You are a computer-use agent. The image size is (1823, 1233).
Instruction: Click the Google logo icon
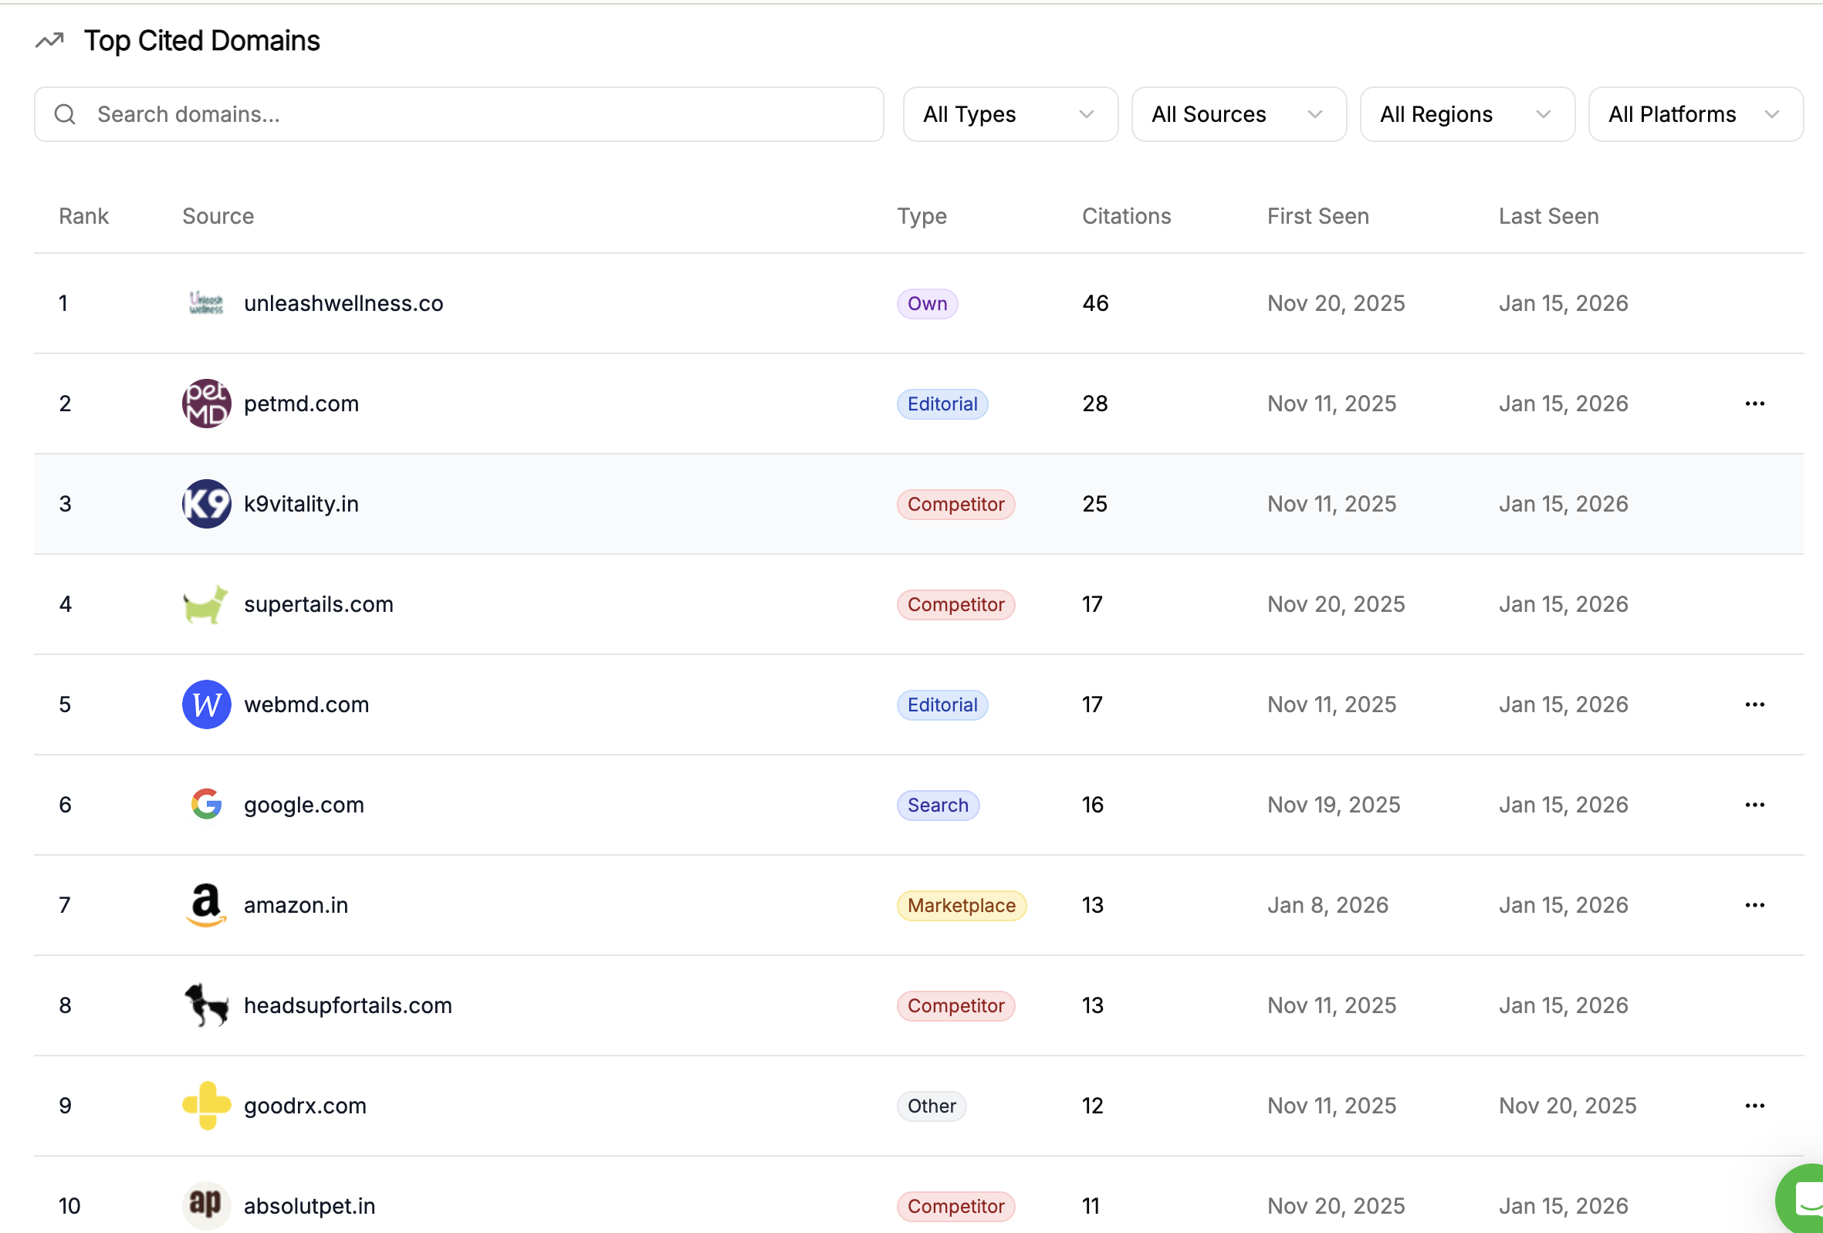(x=206, y=804)
